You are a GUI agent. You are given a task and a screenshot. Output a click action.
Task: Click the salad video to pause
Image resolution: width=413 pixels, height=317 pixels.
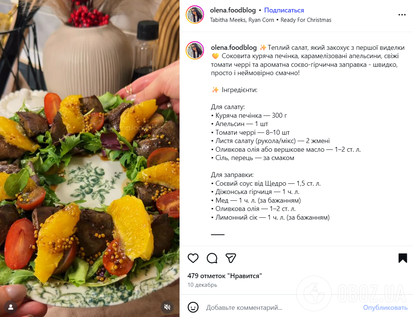tap(89, 158)
